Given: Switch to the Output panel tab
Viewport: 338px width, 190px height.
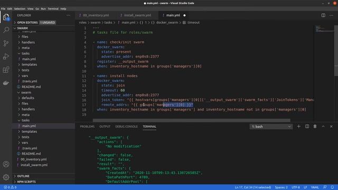Looking at the screenshot, I should coord(105,127).
